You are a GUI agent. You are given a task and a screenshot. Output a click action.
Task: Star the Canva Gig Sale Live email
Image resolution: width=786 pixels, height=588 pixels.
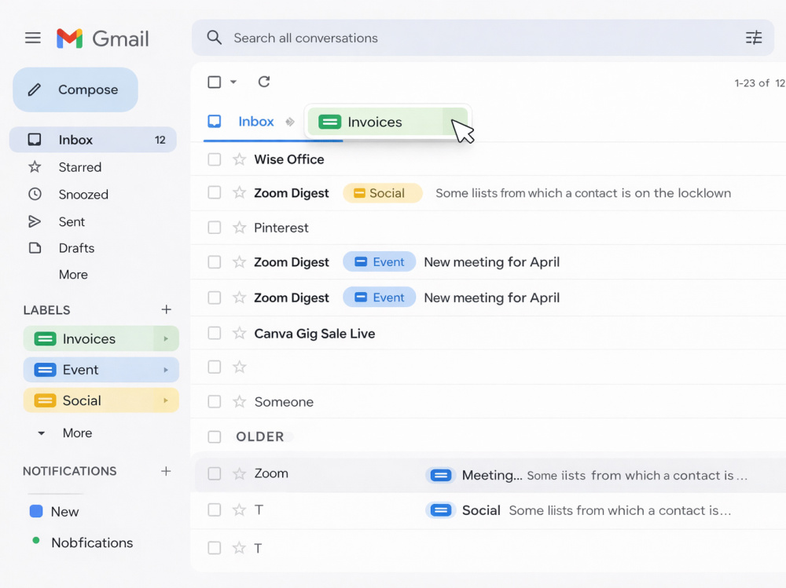[x=240, y=334]
